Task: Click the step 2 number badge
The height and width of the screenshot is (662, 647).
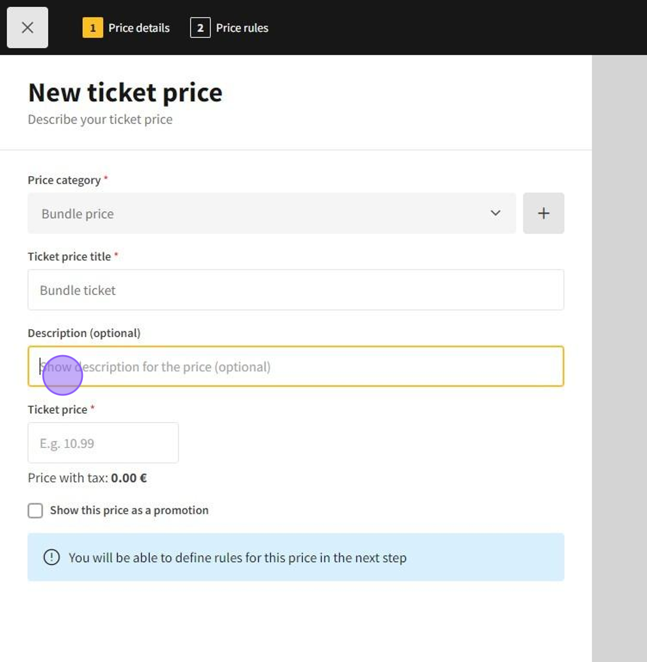Action: click(x=200, y=28)
